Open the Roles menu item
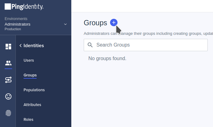This screenshot has height=127, width=213. point(29,119)
